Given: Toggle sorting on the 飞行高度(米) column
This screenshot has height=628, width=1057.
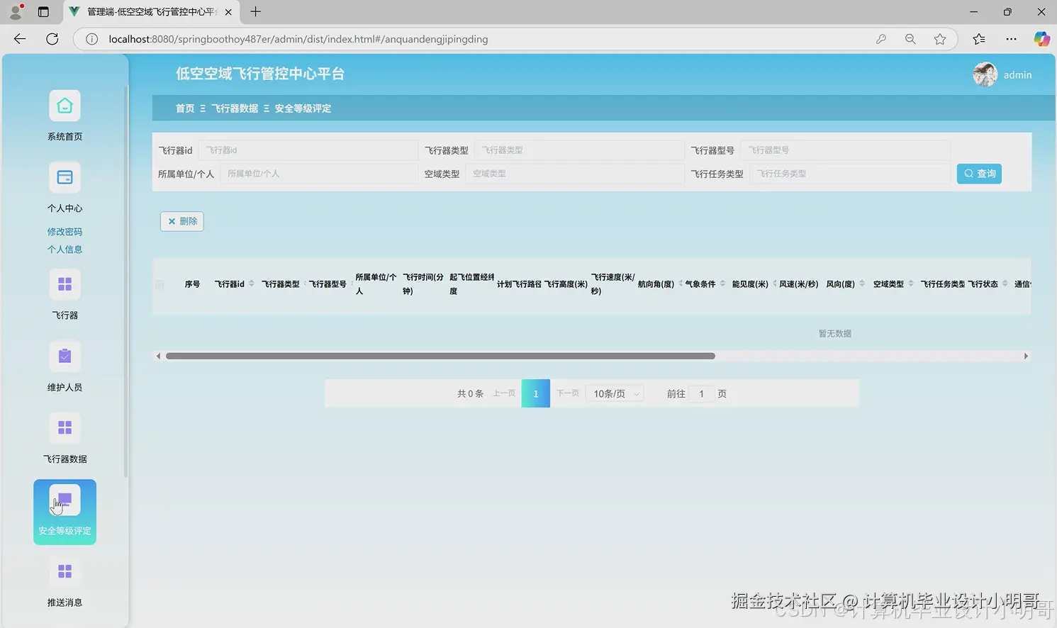Looking at the screenshot, I should 566,284.
